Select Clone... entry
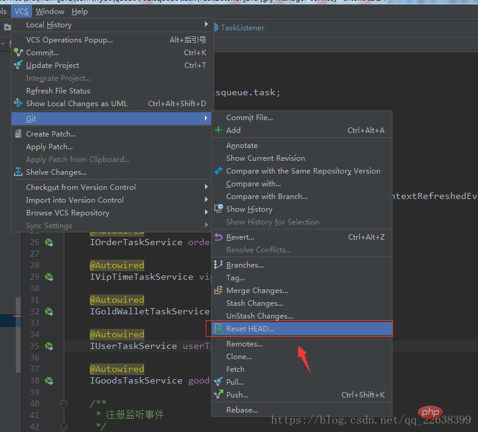The width and height of the screenshot is (478, 432). point(301,356)
